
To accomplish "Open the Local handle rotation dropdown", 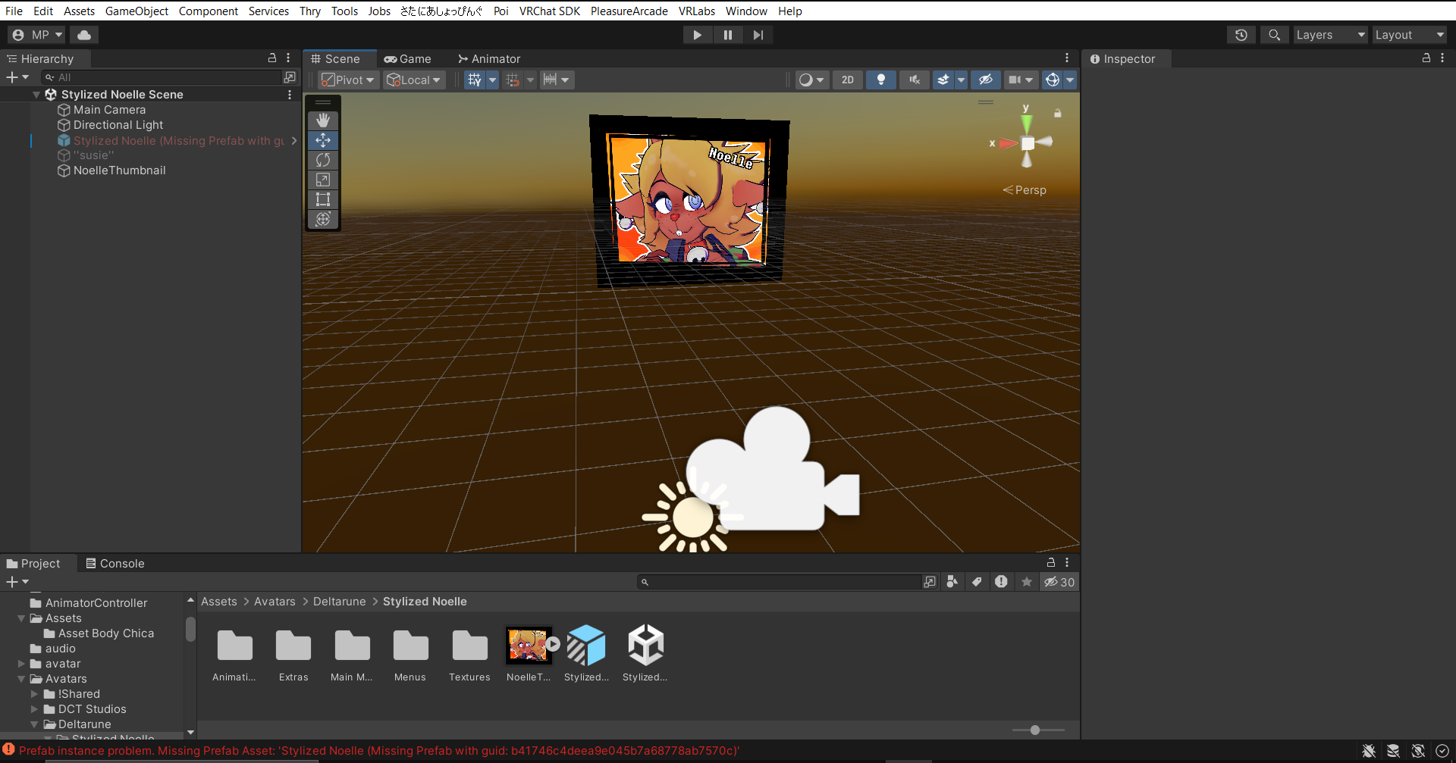I will (x=414, y=80).
